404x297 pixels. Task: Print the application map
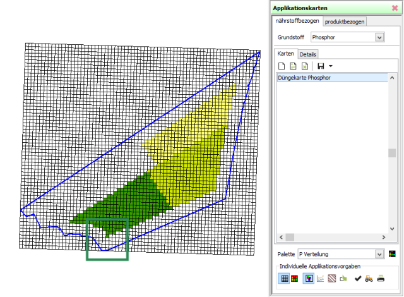point(381,278)
